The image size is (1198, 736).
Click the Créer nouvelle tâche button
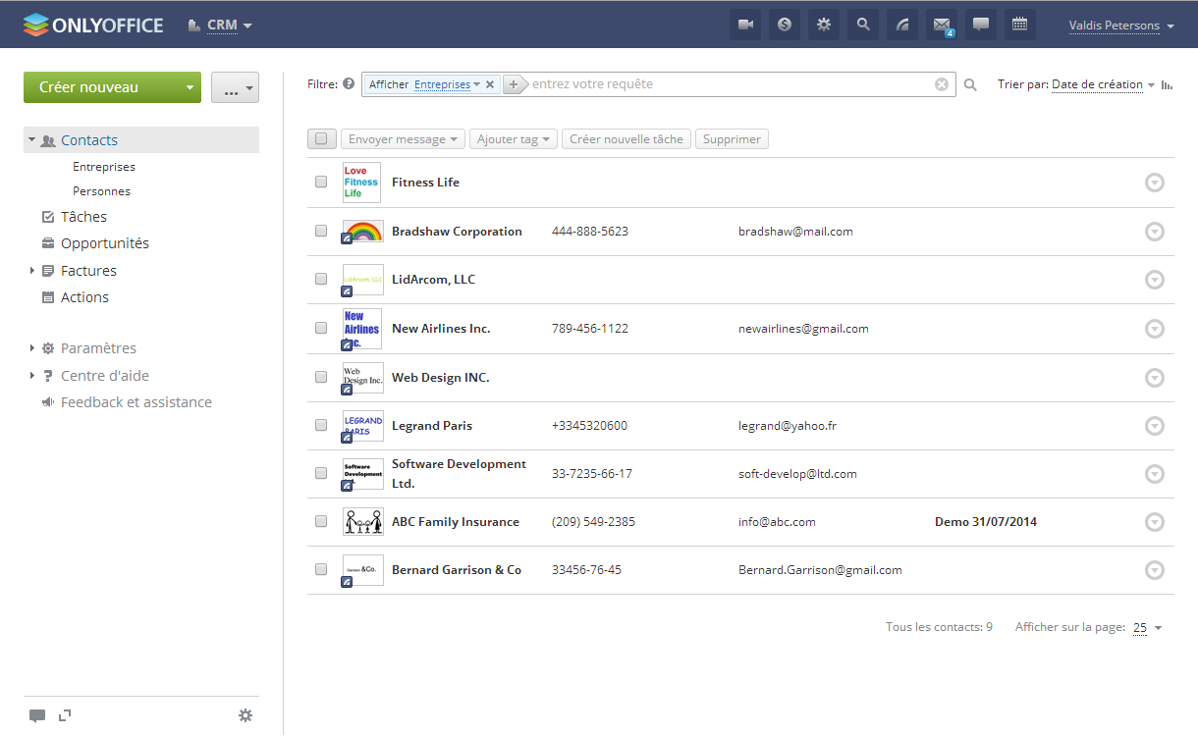(626, 139)
